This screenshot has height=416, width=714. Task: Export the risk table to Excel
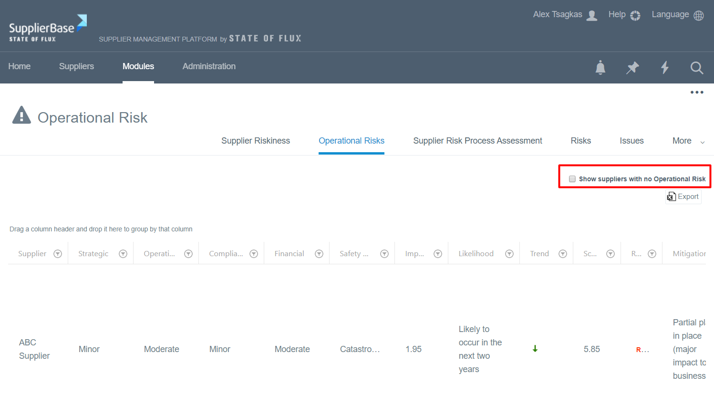(683, 197)
